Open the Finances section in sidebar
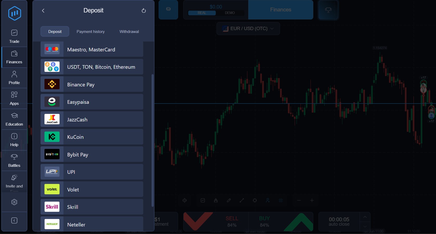This screenshot has width=436, height=234. coord(14,57)
